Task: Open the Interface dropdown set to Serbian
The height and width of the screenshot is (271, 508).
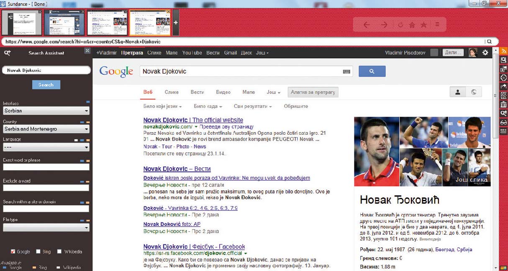Action: 46,111
